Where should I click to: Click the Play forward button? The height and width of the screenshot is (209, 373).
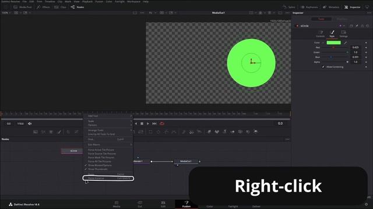(147, 124)
